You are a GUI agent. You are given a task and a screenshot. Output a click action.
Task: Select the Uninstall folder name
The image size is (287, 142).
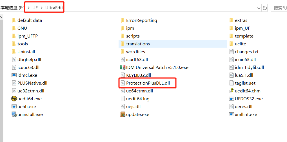26,52
